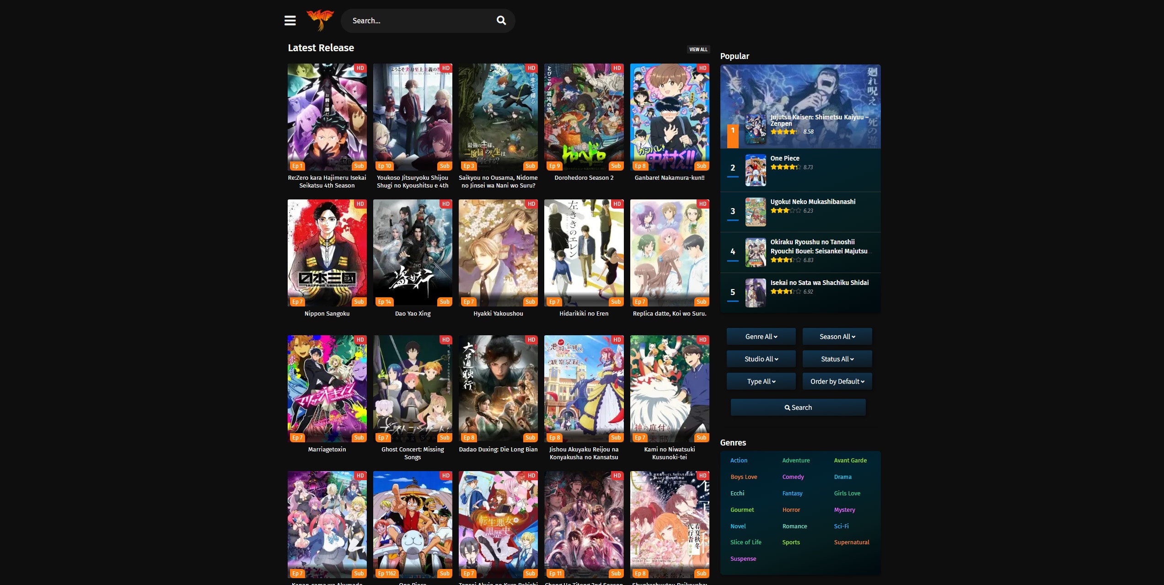Image resolution: width=1164 pixels, height=585 pixels.
Task: Open the Girls Love genre
Action: [847, 494]
